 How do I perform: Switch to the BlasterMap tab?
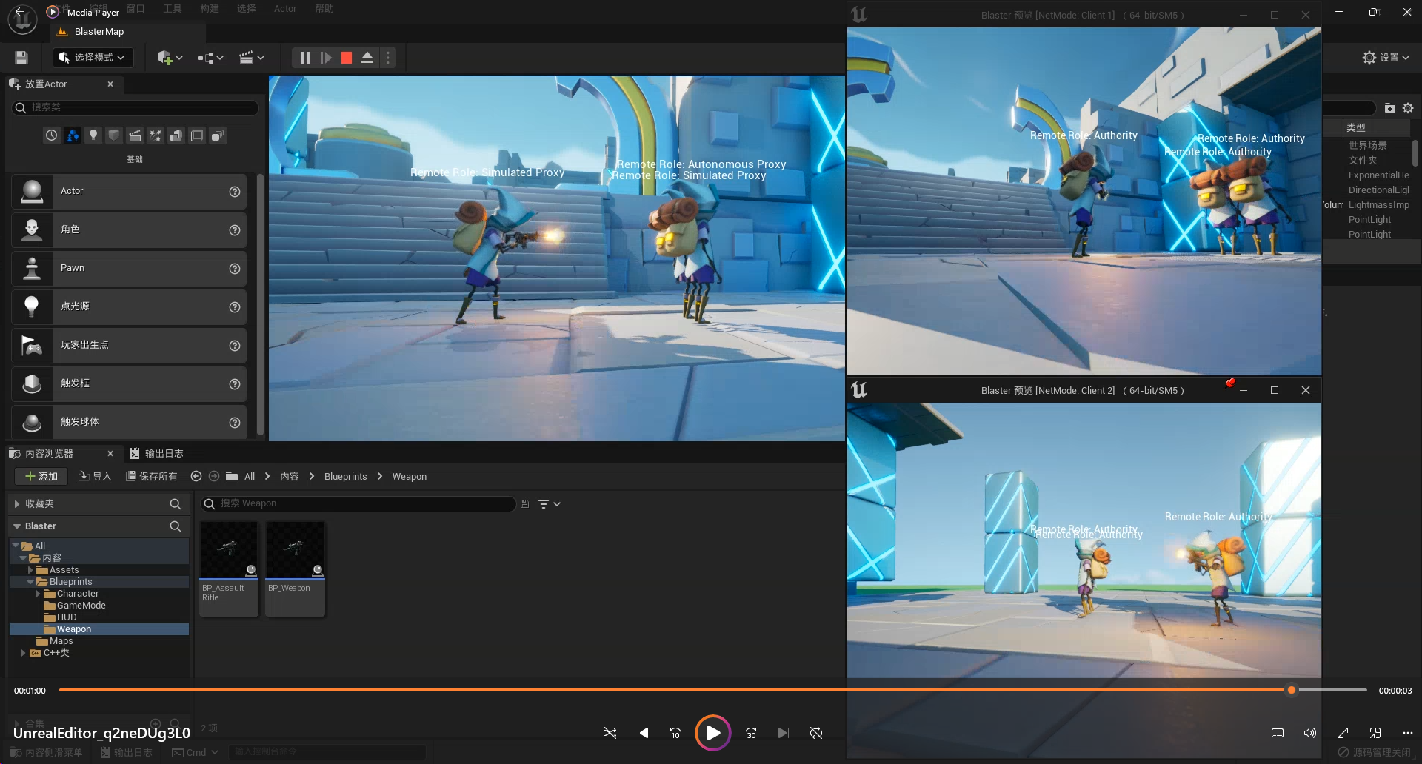point(99,32)
